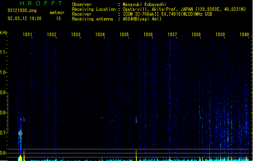Click the meteor count 13
Screen dimensions: 253x161
point(58,19)
